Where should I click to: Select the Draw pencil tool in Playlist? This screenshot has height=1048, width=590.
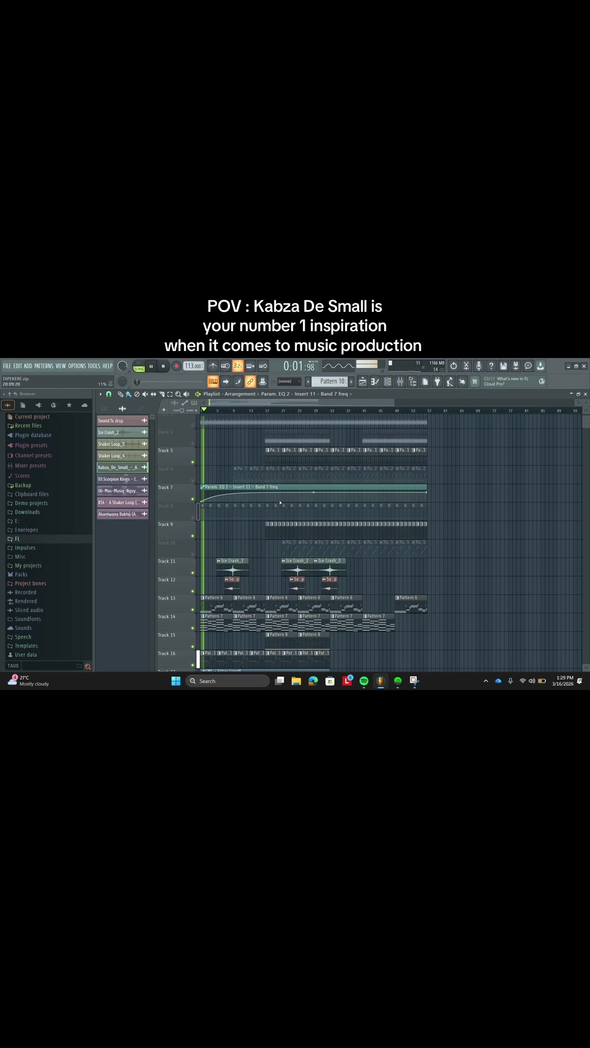(x=120, y=394)
